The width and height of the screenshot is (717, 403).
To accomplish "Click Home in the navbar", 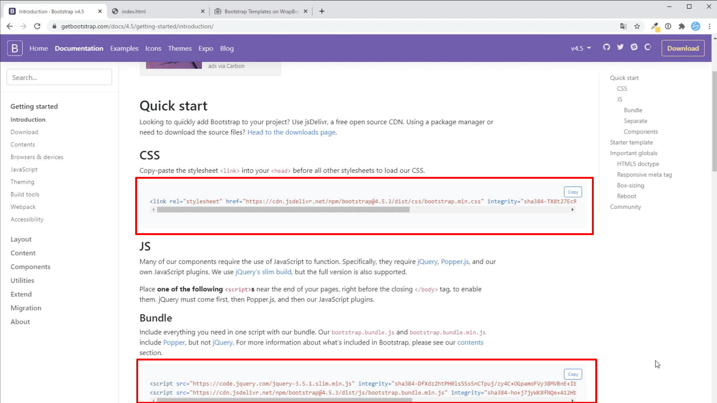I will [x=38, y=48].
